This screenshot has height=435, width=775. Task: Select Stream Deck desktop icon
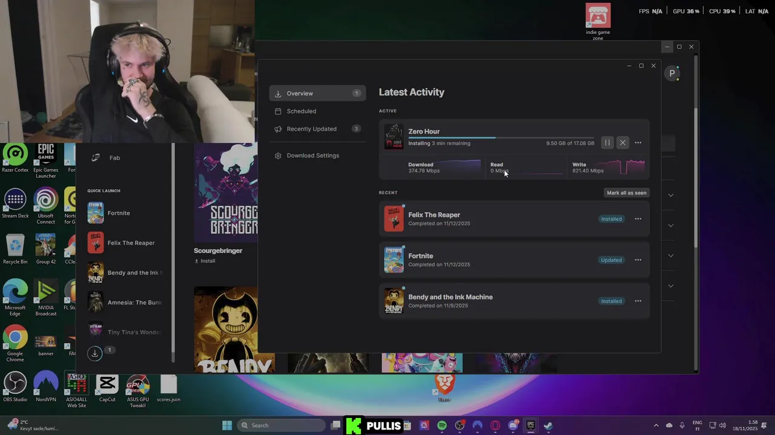(15, 204)
